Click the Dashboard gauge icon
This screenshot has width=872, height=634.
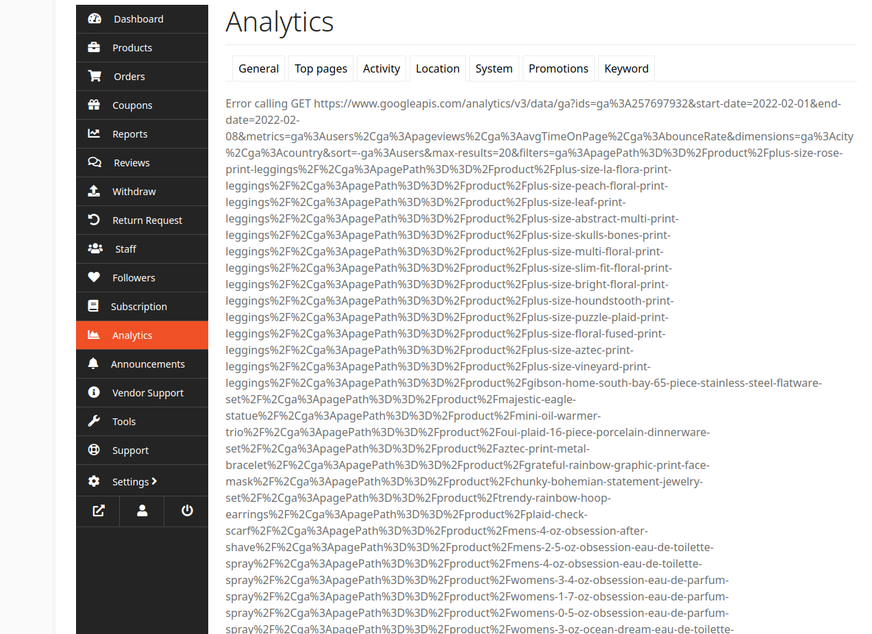click(x=95, y=19)
